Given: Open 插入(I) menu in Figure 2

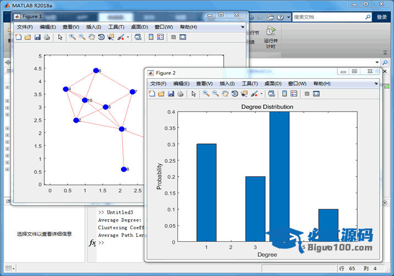Looking at the screenshot, I should (227, 83).
